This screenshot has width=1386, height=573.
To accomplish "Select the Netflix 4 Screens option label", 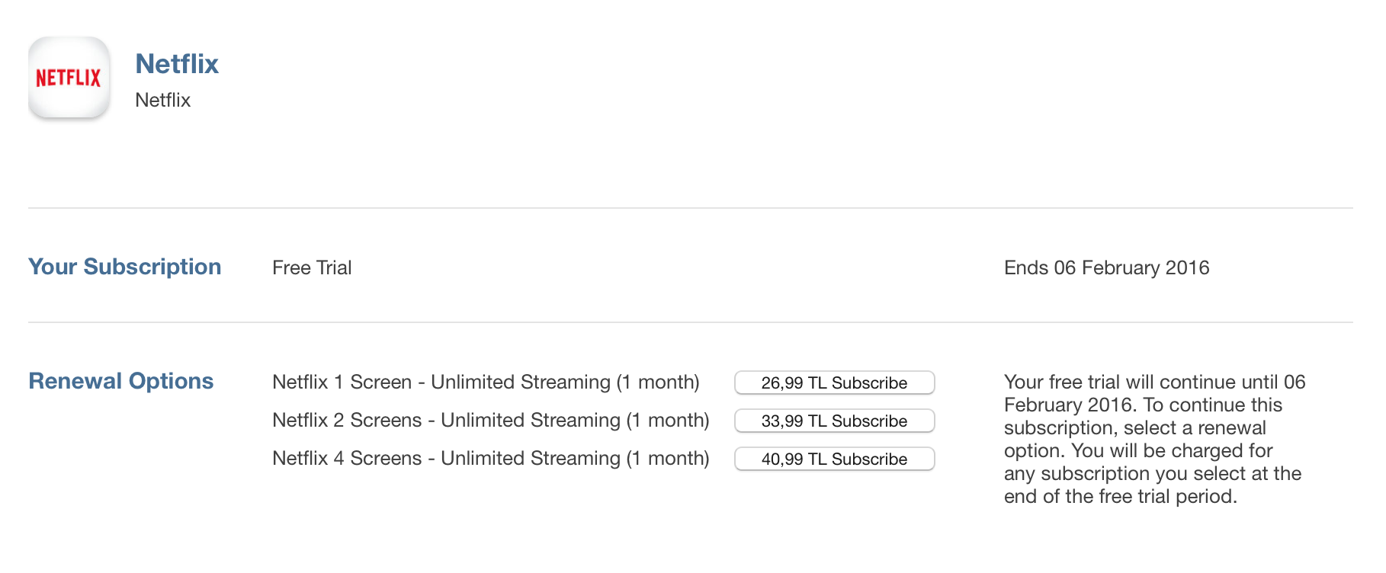I will (491, 458).
